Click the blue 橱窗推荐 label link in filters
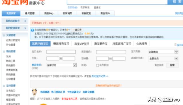183x105 pixels. pyautogui.click(x=37, y=65)
